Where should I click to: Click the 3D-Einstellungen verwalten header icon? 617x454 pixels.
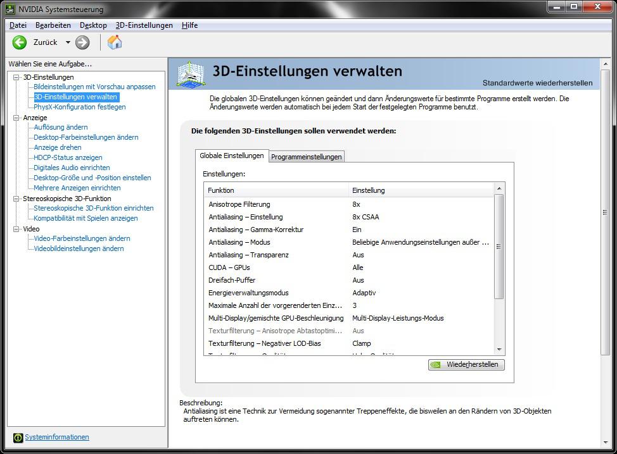tap(190, 74)
